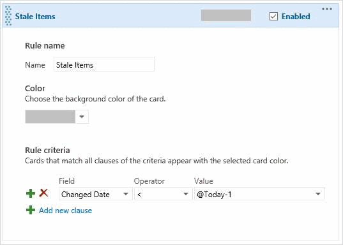
Task: Click the green plus to insert clause
Action: pos(31,194)
